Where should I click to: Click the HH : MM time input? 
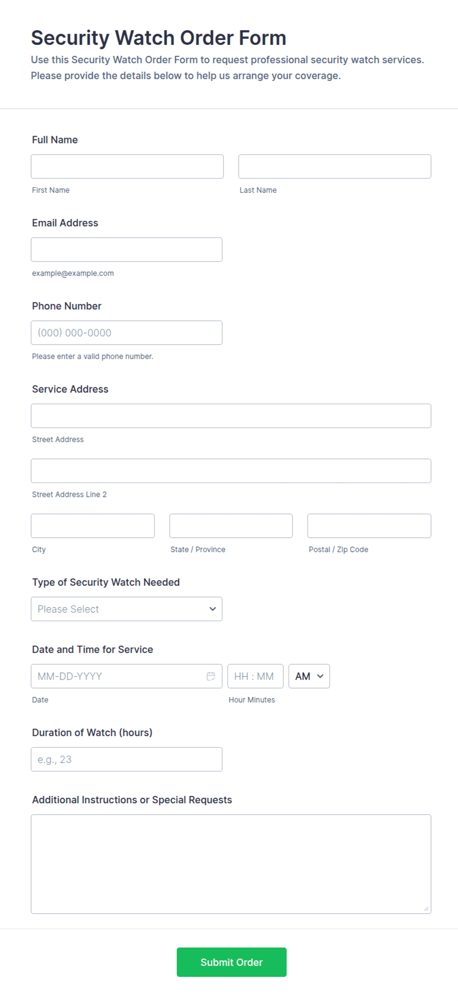[x=255, y=676]
